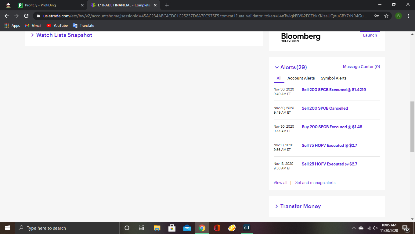This screenshot has height=234, width=415.
Task: Open Set and manage alerts
Action: tap(315, 183)
